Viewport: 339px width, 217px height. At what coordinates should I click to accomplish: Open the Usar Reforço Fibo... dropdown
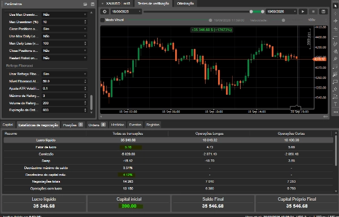[64, 74]
